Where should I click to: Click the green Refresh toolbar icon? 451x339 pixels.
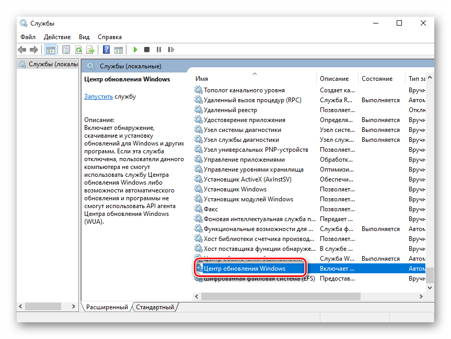click(78, 50)
